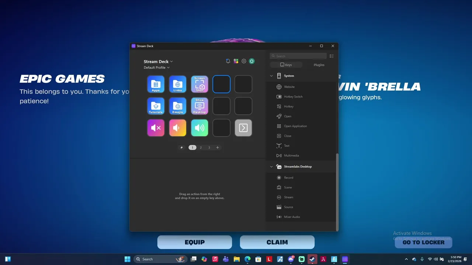Select the Emojis folder key

(177, 106)
